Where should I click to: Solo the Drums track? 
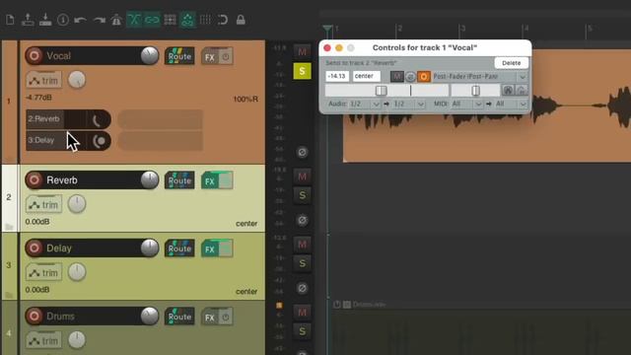pyautogui.click(x=303, y=331)
